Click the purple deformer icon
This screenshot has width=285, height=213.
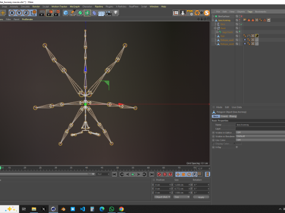94,13
